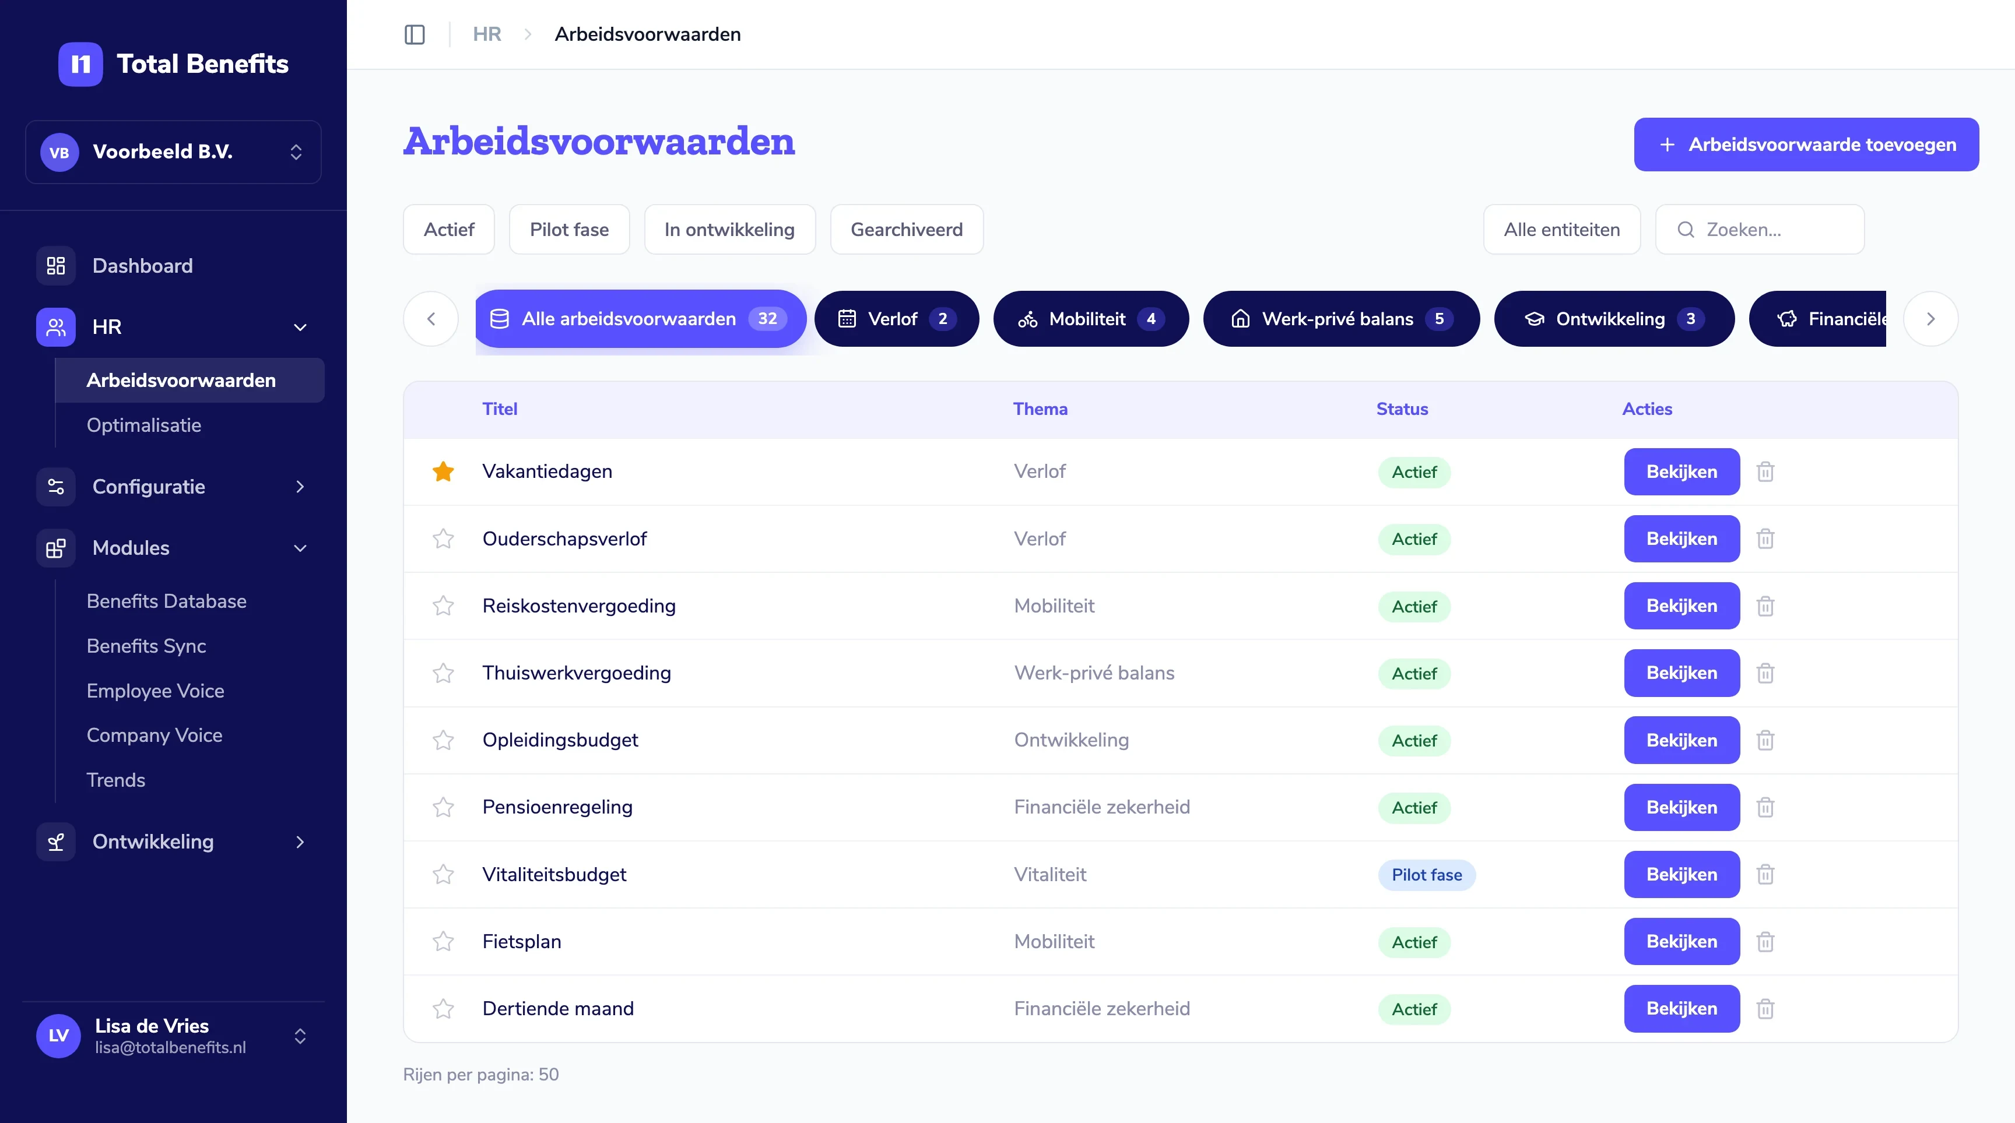
Task: Collapse the HR menu chevron
Action: click(x=300, y=328)
